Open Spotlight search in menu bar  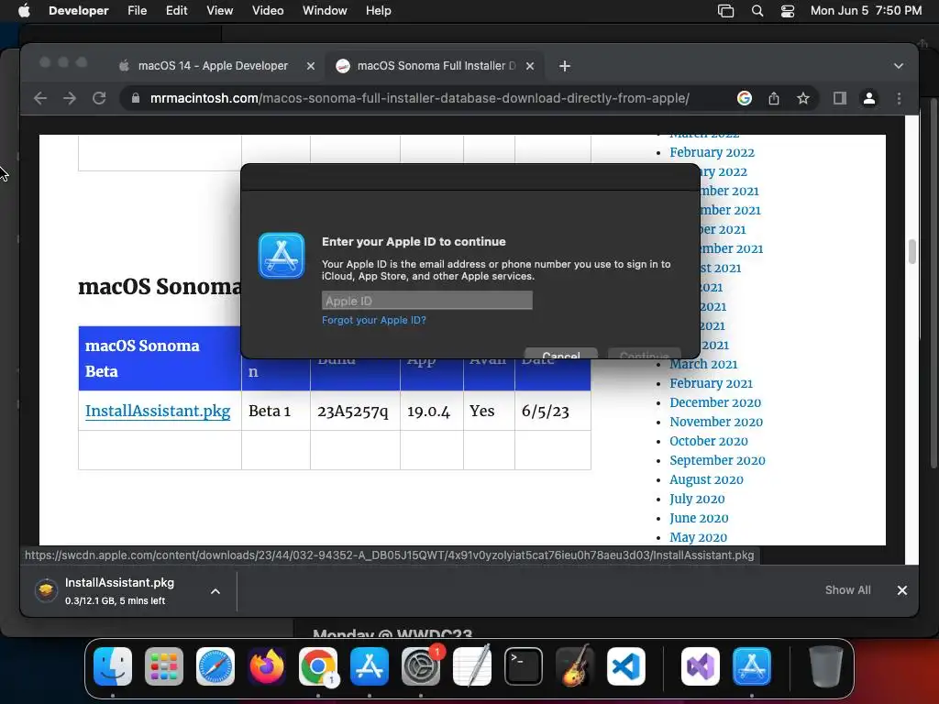tap(757, 11)
